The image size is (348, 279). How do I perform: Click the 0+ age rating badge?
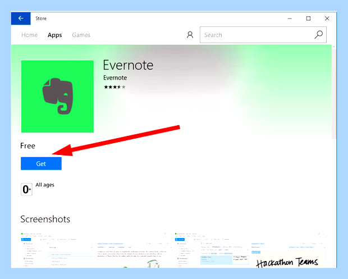point(26,189)
